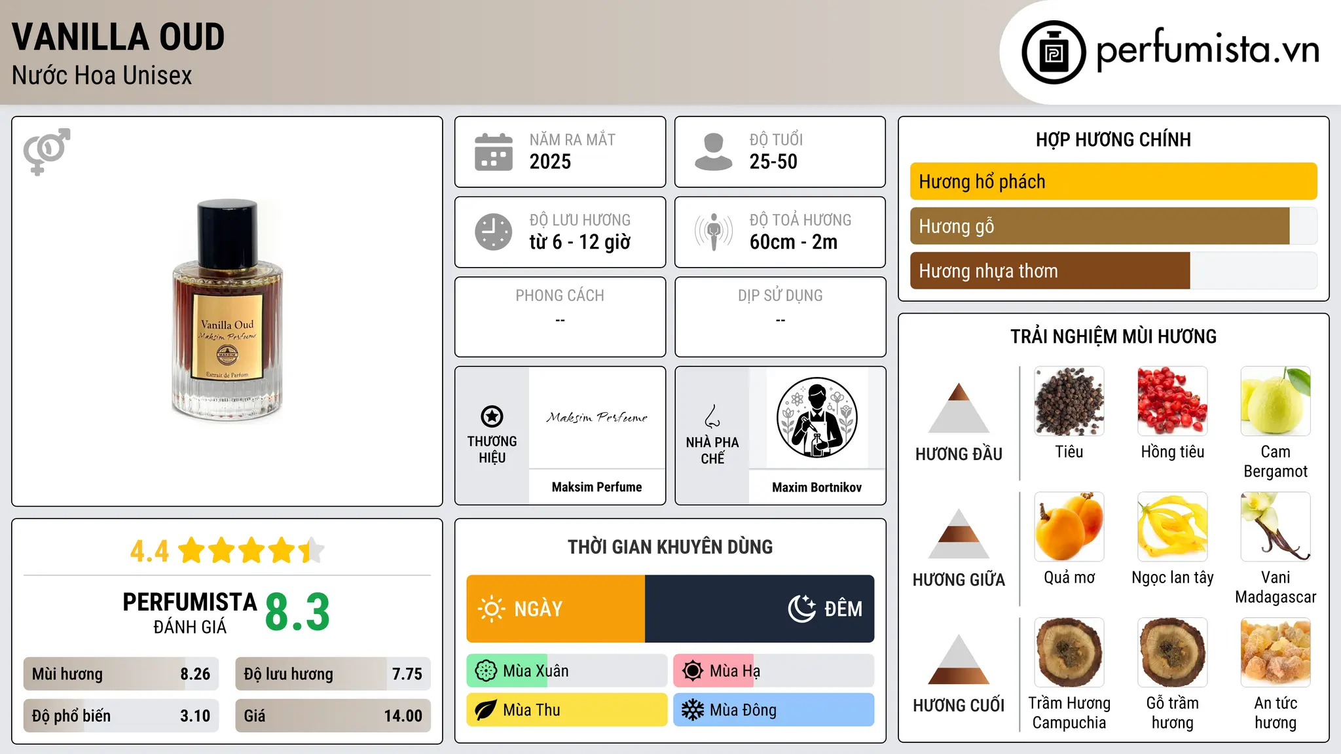Click the sun icon in the Ngày bar

click(491, 609)
